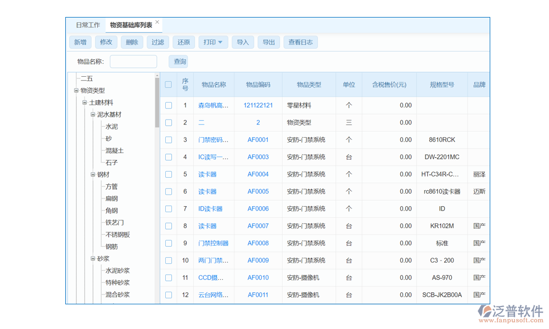Select 水泥 in the material tree

coord(111,127)
